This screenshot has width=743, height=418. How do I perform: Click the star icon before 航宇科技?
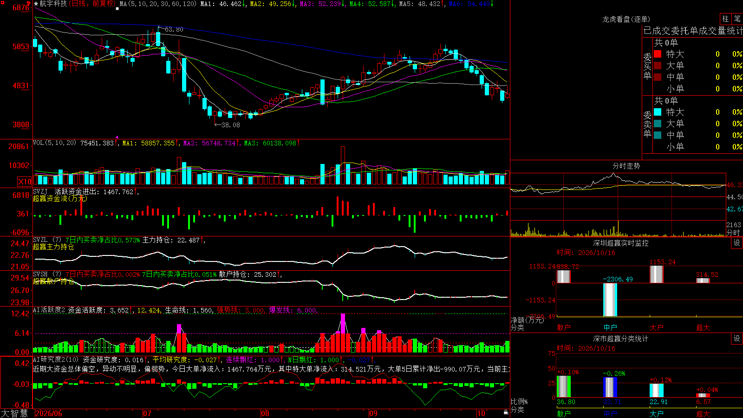[36, 4]
